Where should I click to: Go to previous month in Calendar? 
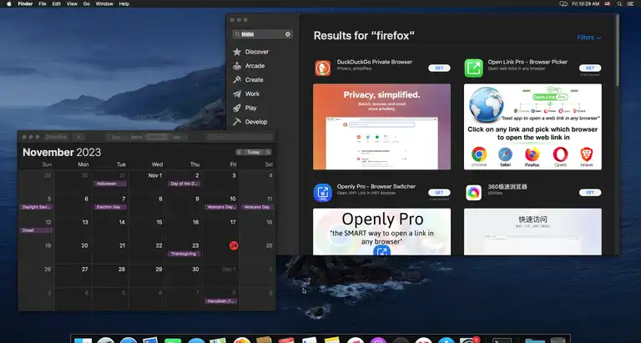[240, 152]
